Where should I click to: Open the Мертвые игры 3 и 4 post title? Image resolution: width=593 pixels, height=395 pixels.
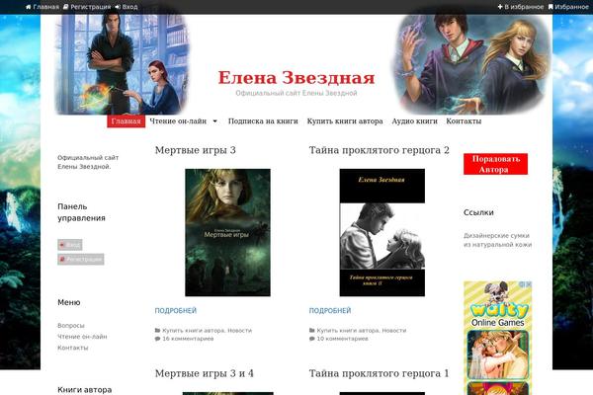pyautogui.click(x=205, y=373)
